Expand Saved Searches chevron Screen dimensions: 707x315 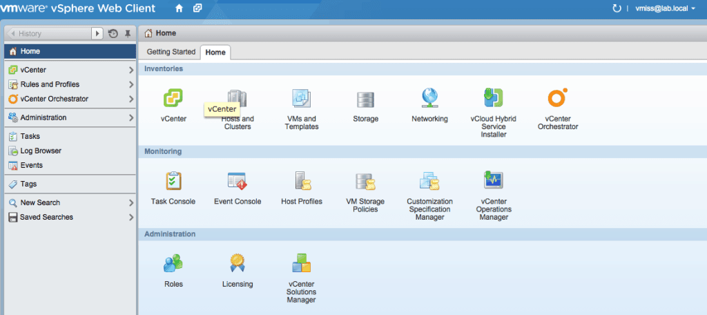(x=131, y=217)
